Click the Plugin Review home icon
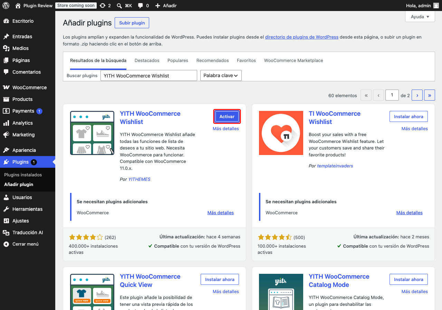This screenshot has width=442, height=310. pos(18,6)
